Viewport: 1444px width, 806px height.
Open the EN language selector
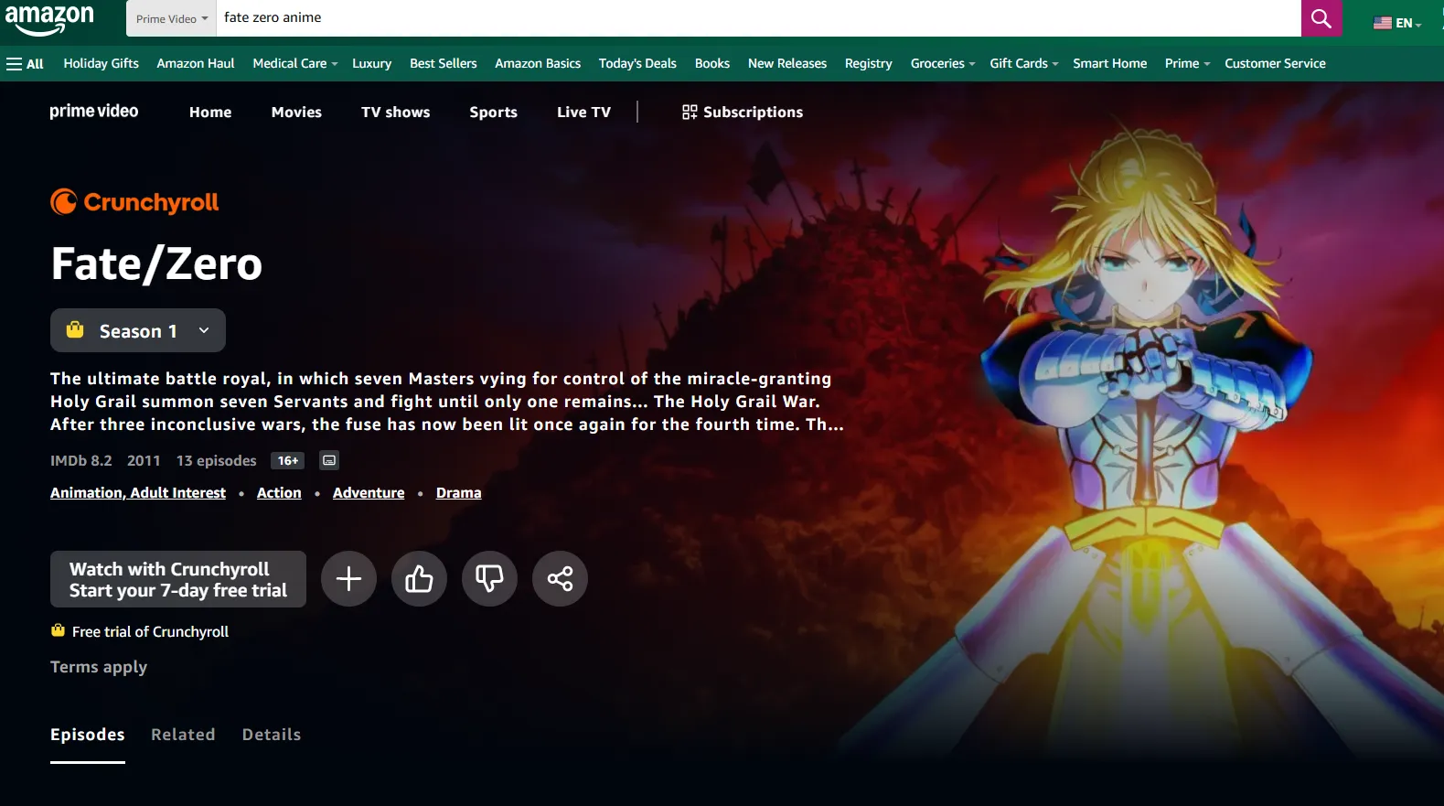pos(1397,23)
